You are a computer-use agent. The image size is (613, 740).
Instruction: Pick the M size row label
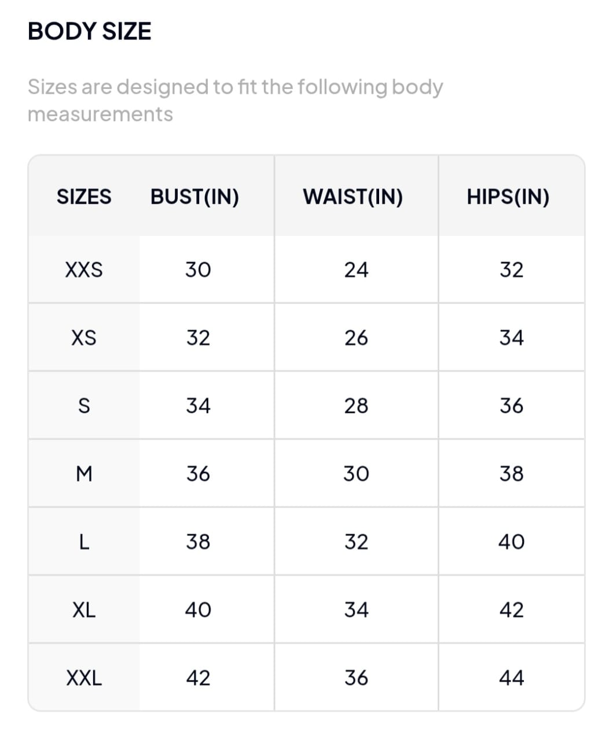click(x=84, y=474)
